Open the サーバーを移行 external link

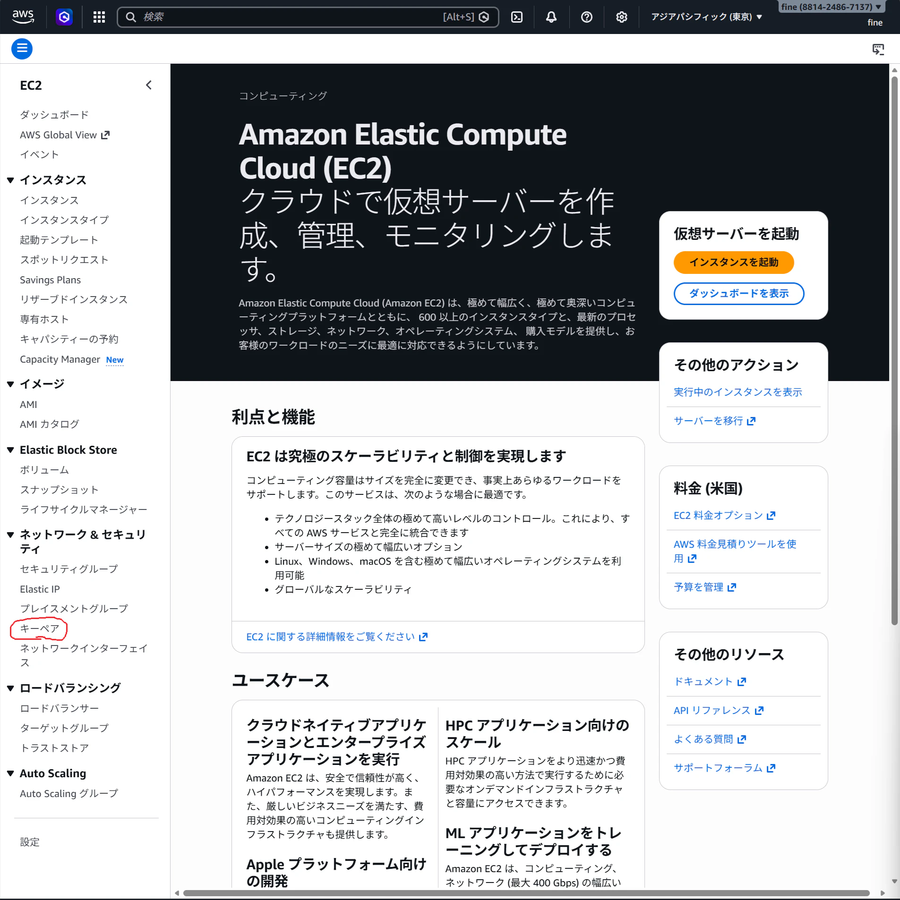tap(714, 421)
